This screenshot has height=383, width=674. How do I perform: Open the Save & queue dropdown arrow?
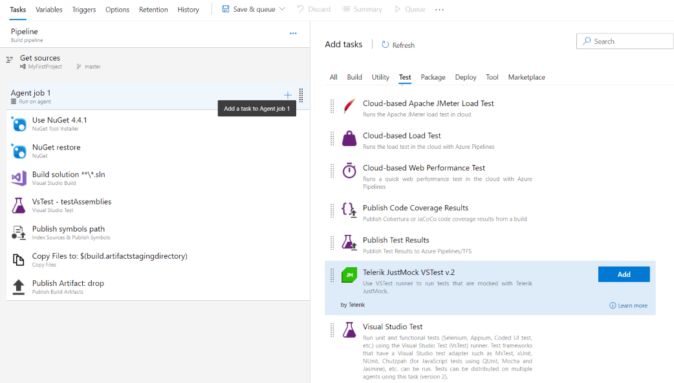283,9
